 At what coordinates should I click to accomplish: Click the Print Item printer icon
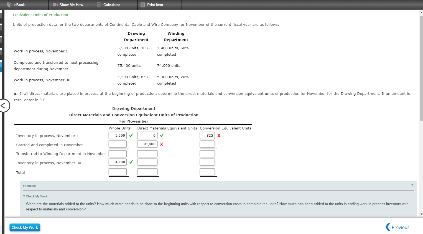(x=142, y=5)
